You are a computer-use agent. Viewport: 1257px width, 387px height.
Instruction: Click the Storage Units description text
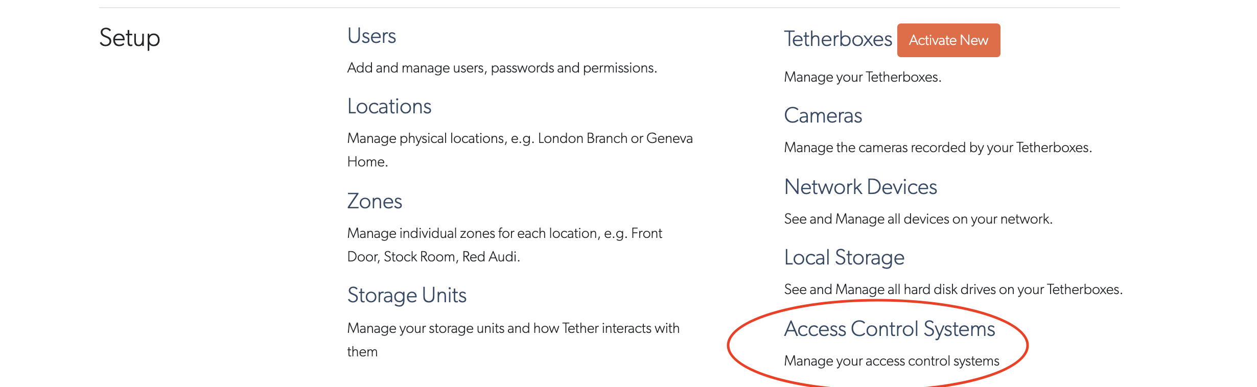[x=513, y=328]
